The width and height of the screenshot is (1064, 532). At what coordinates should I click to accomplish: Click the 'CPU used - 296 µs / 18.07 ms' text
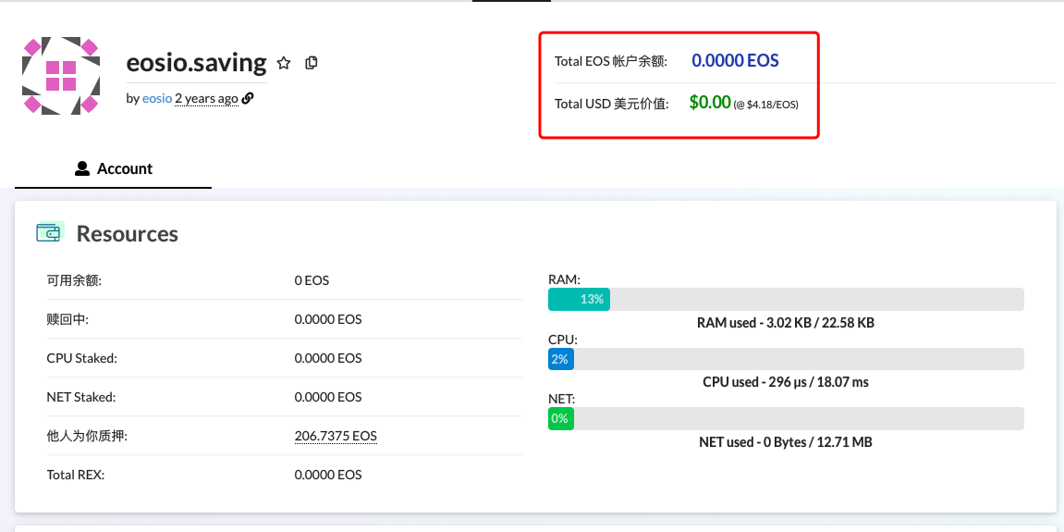click(x=786, y=382)
